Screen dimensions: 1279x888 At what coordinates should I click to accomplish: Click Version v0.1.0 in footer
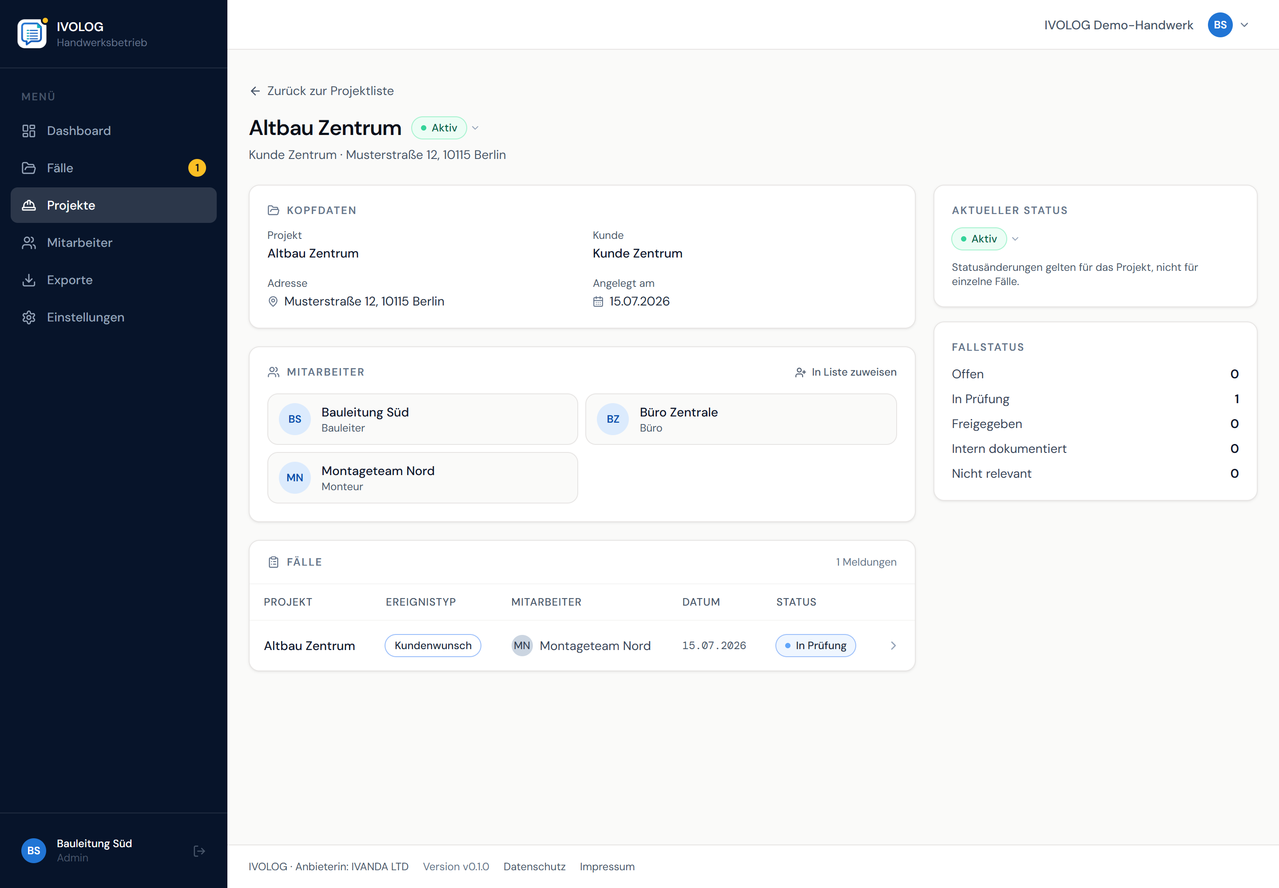pyautogui.click(x=456, y=866)
